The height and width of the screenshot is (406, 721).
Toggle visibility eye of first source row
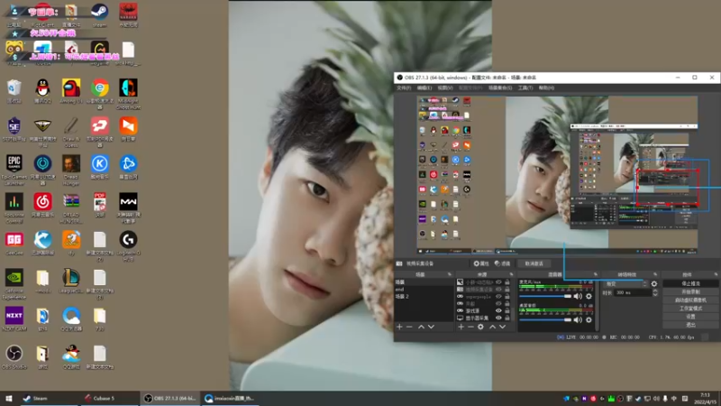[x=498, y=282]
